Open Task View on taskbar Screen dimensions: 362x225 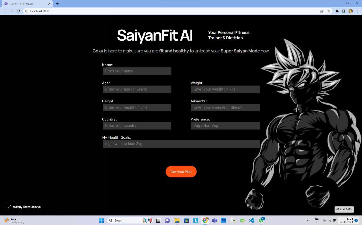[158, 220]
